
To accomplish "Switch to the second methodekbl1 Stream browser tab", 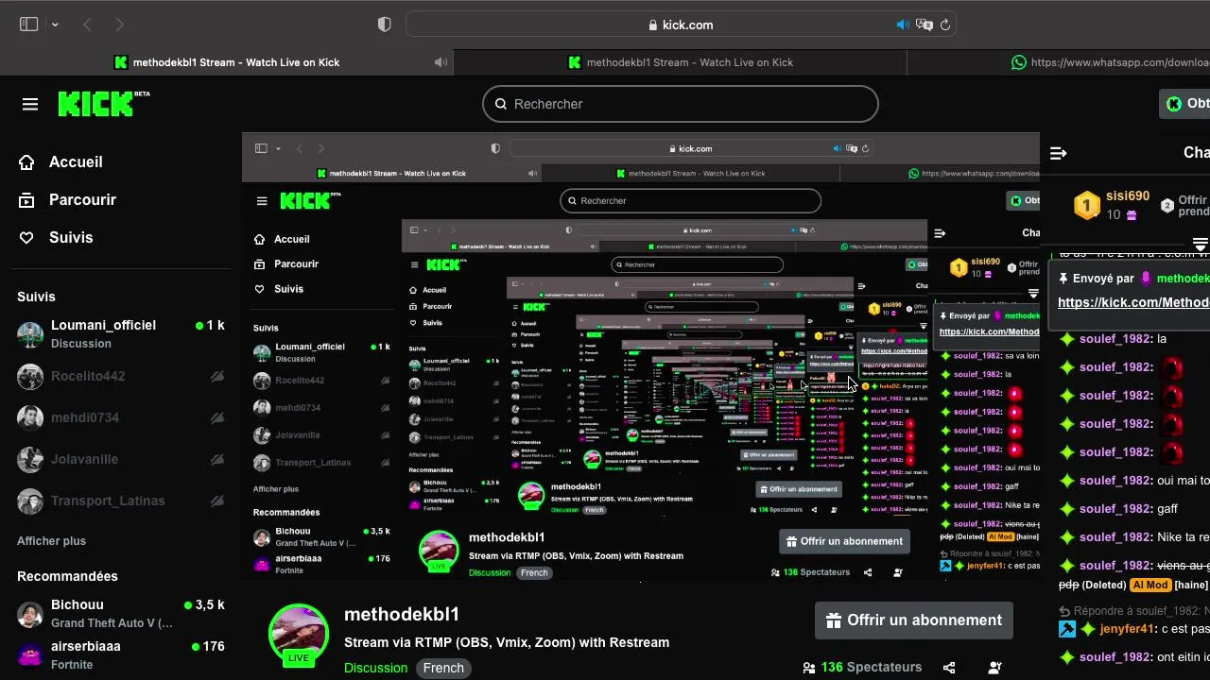I will click(x=681, y=62).
